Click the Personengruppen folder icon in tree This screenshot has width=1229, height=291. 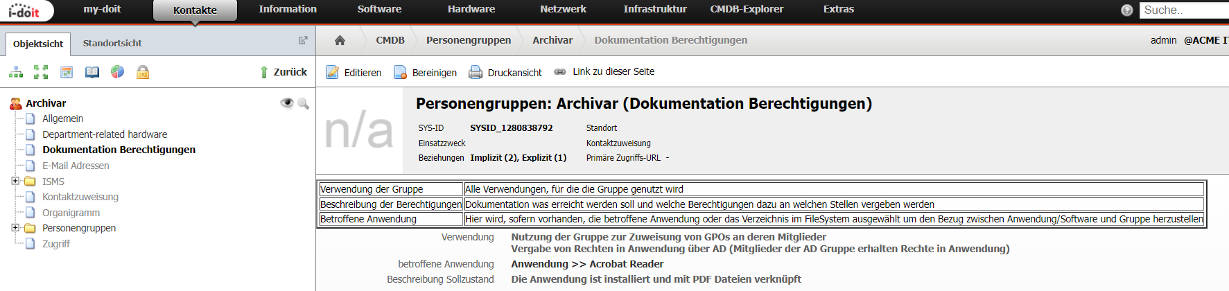click(30, 228)
